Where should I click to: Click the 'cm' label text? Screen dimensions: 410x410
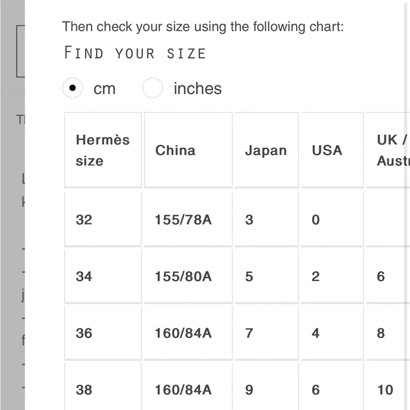(104, 89)
